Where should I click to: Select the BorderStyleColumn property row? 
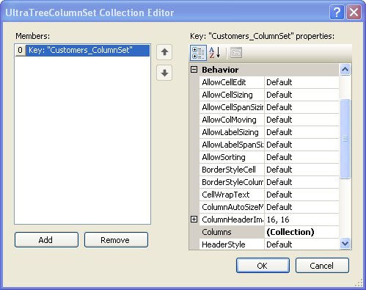coord(232,182)
